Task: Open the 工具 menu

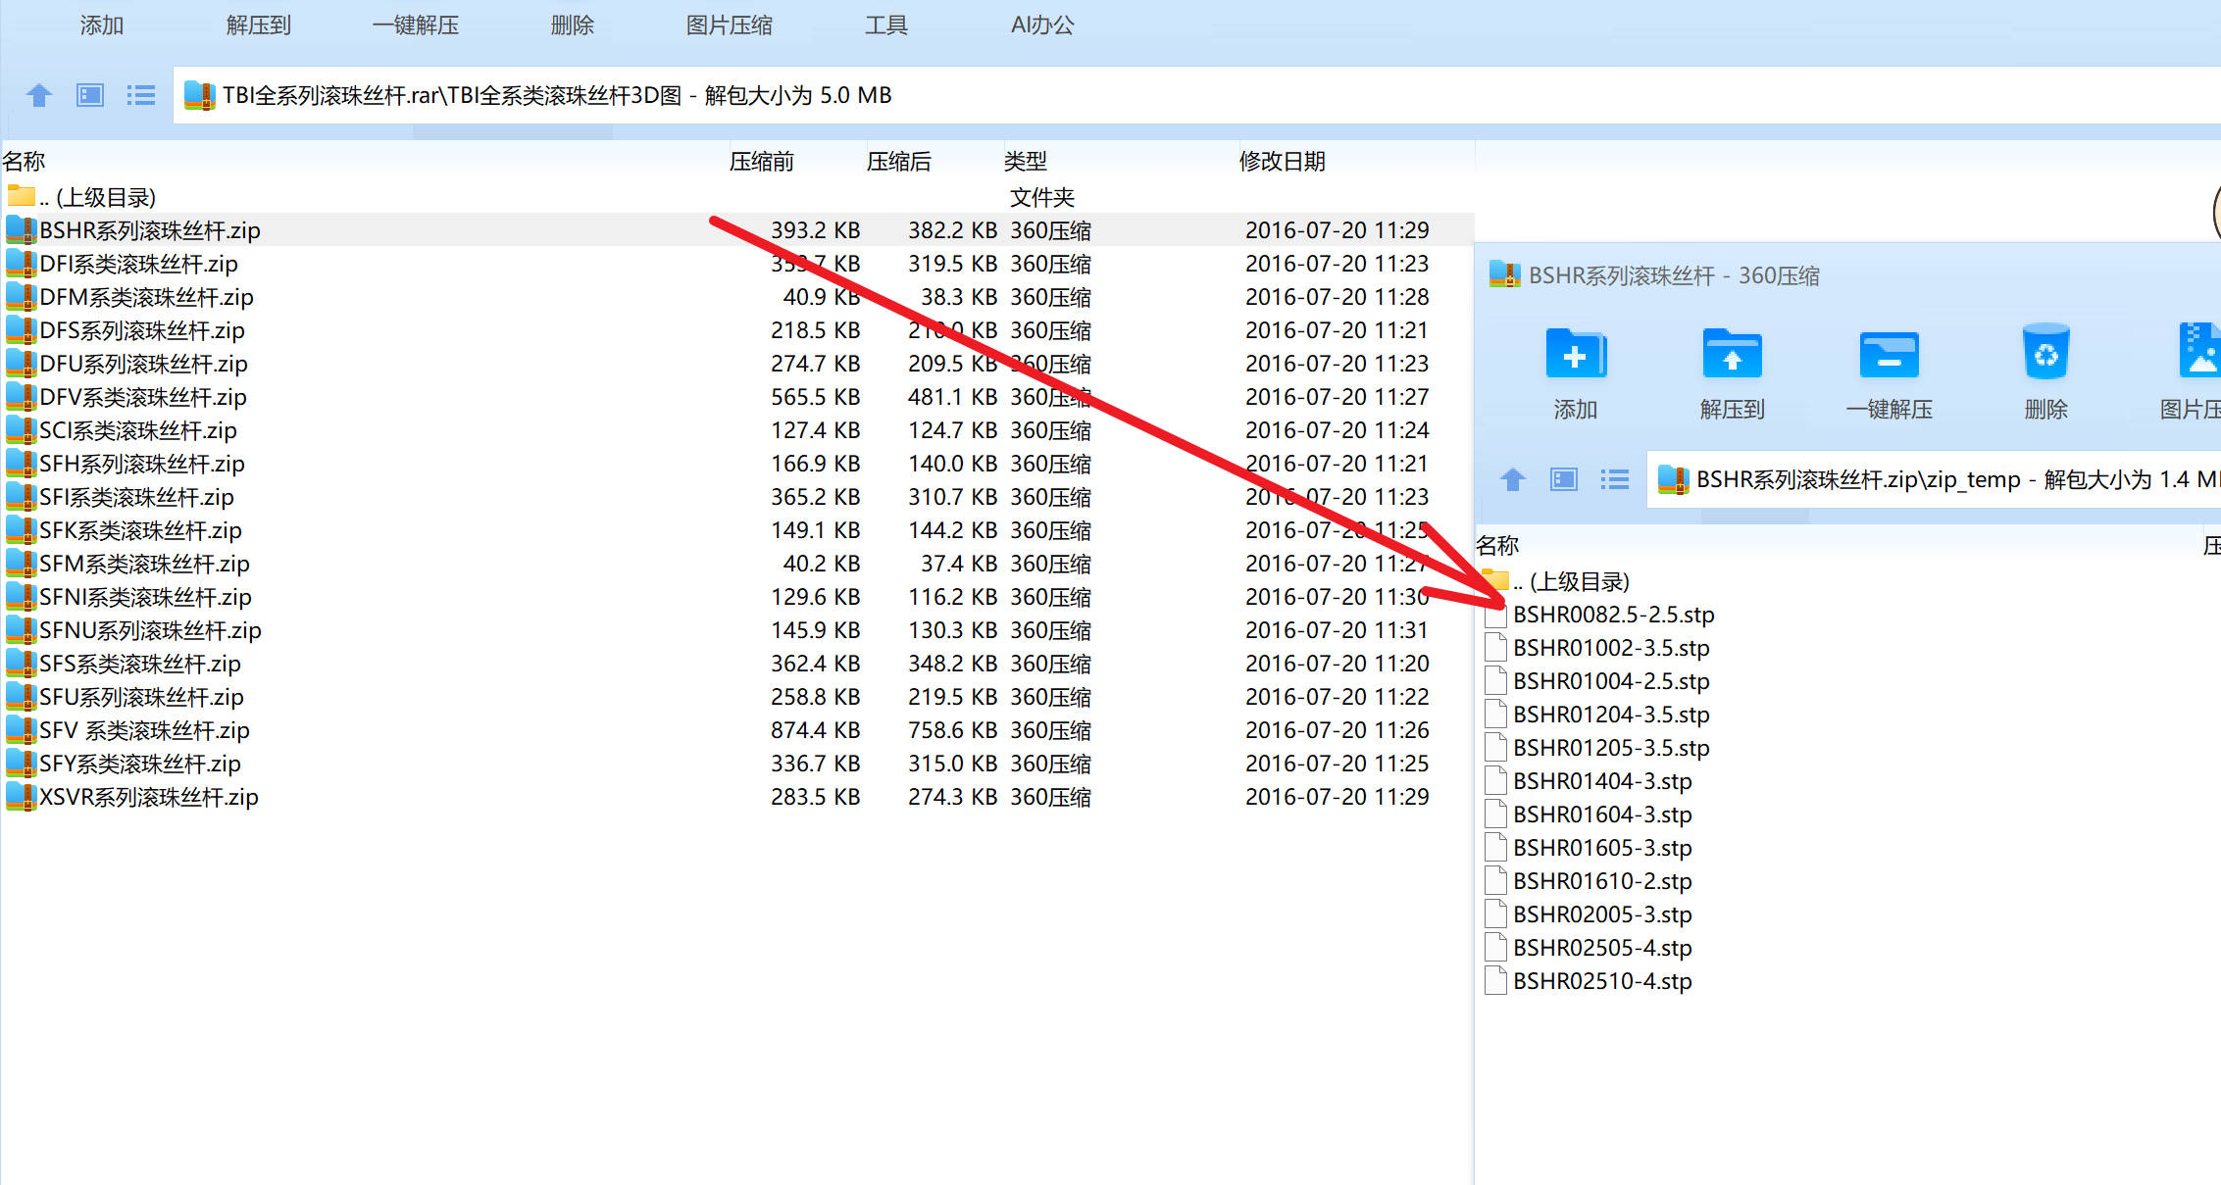Action: coord(886,25)
